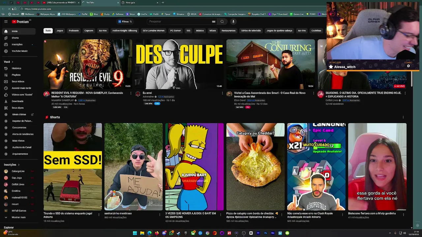
Task: Select the Jogos filter chip
Action: coord(60,31)
